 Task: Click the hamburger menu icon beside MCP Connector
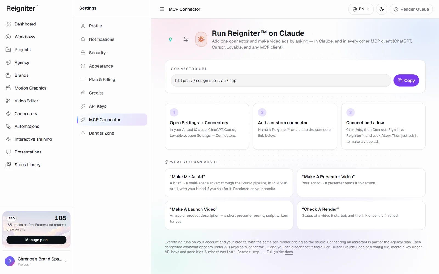pyautogui.click(x=162, y=9)
